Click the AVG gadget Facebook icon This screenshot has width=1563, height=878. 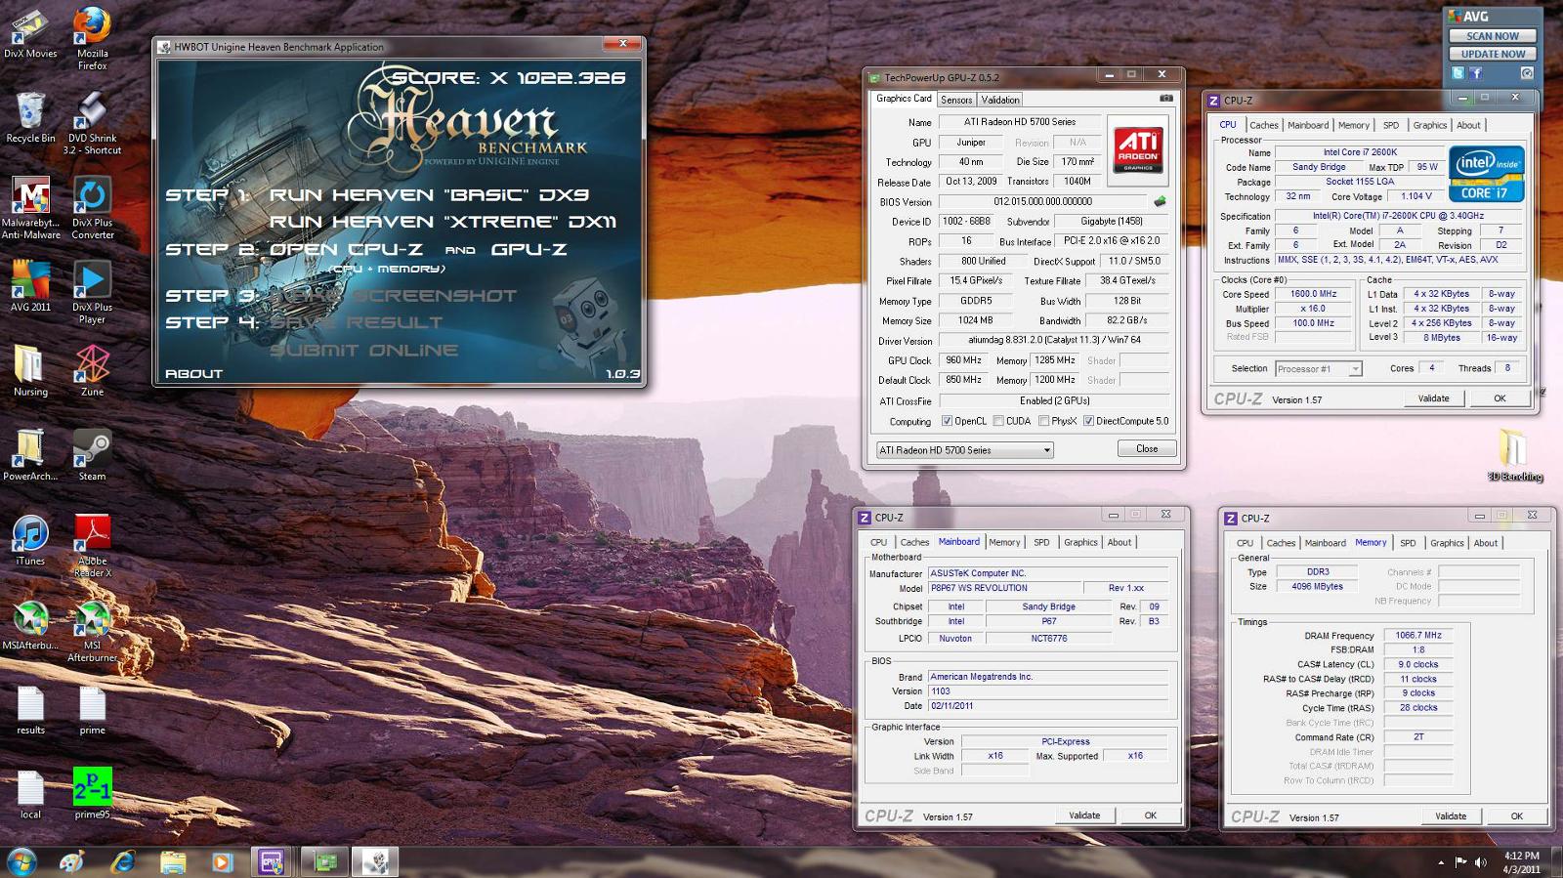click(x=1476, y=73)
